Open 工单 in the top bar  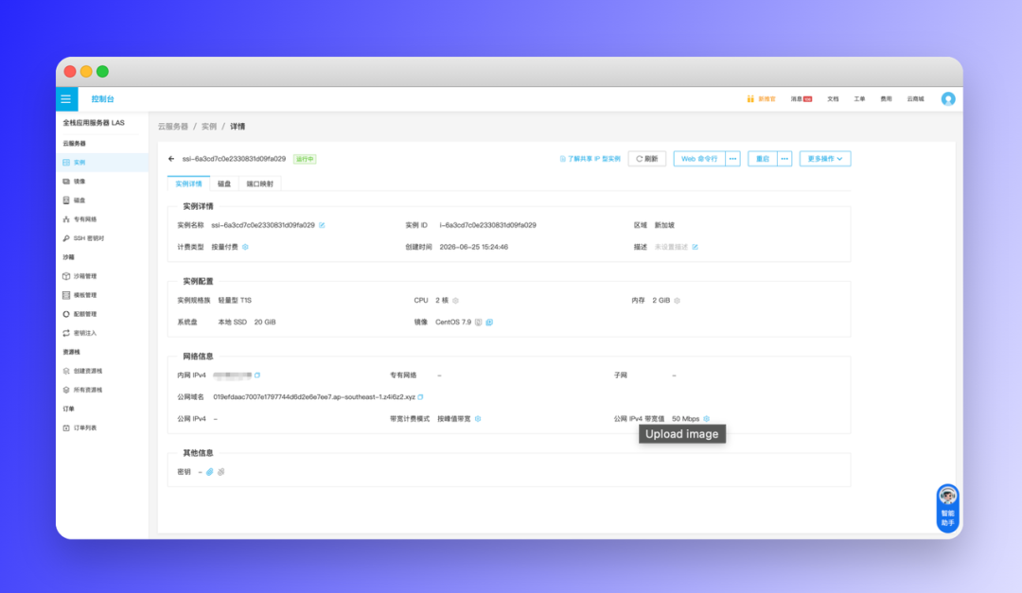click(x=859, y=99)
